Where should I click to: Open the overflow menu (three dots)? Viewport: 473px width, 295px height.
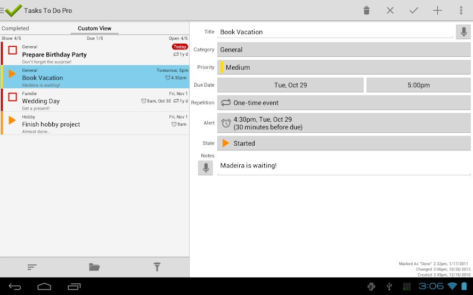pyautogui.click(x=461, y=11)
